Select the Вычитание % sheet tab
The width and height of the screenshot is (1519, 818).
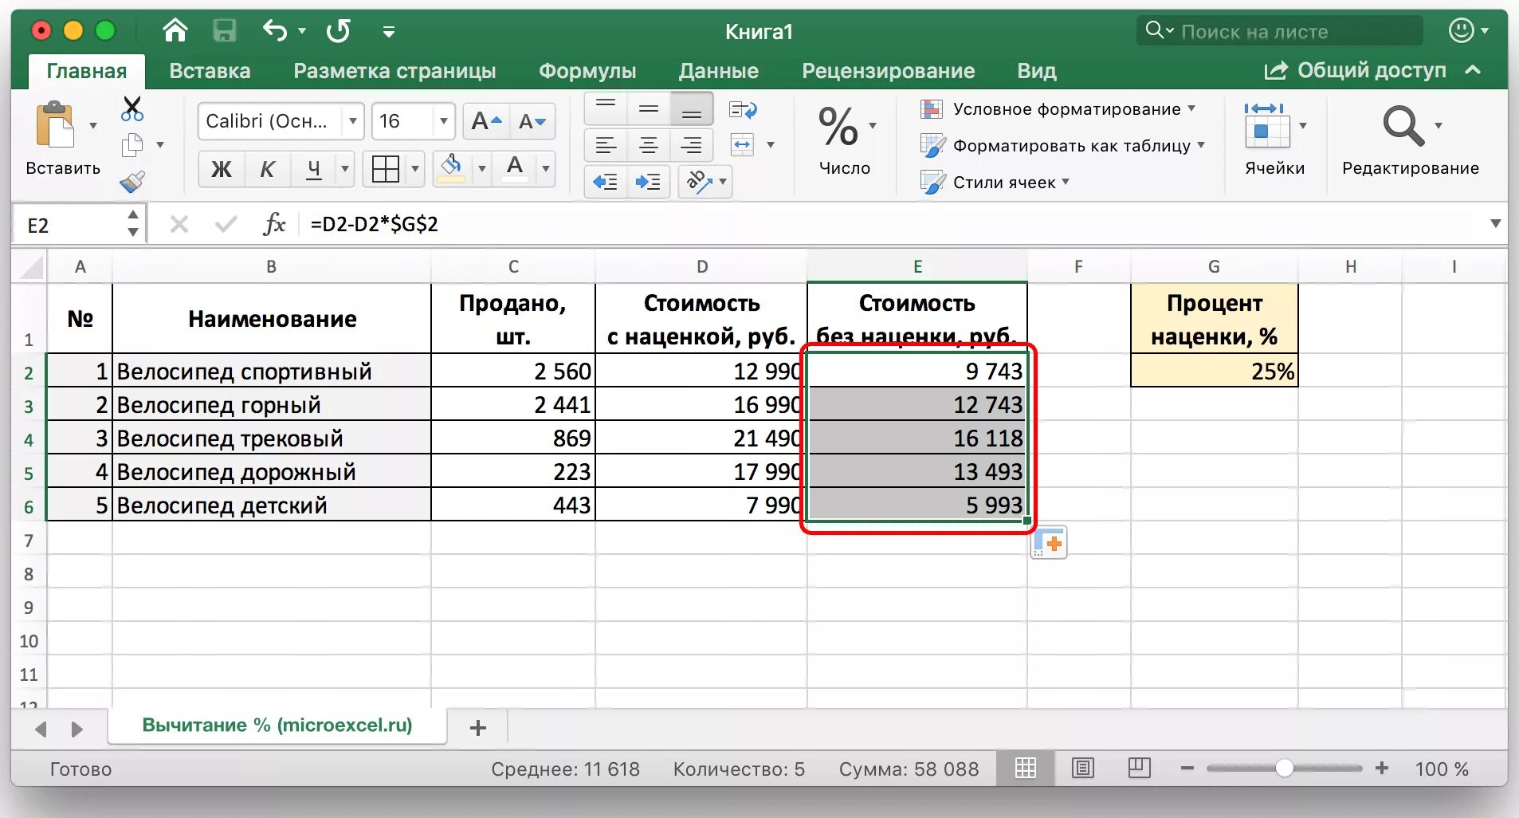pyautogui.click(x=277, y=725)
